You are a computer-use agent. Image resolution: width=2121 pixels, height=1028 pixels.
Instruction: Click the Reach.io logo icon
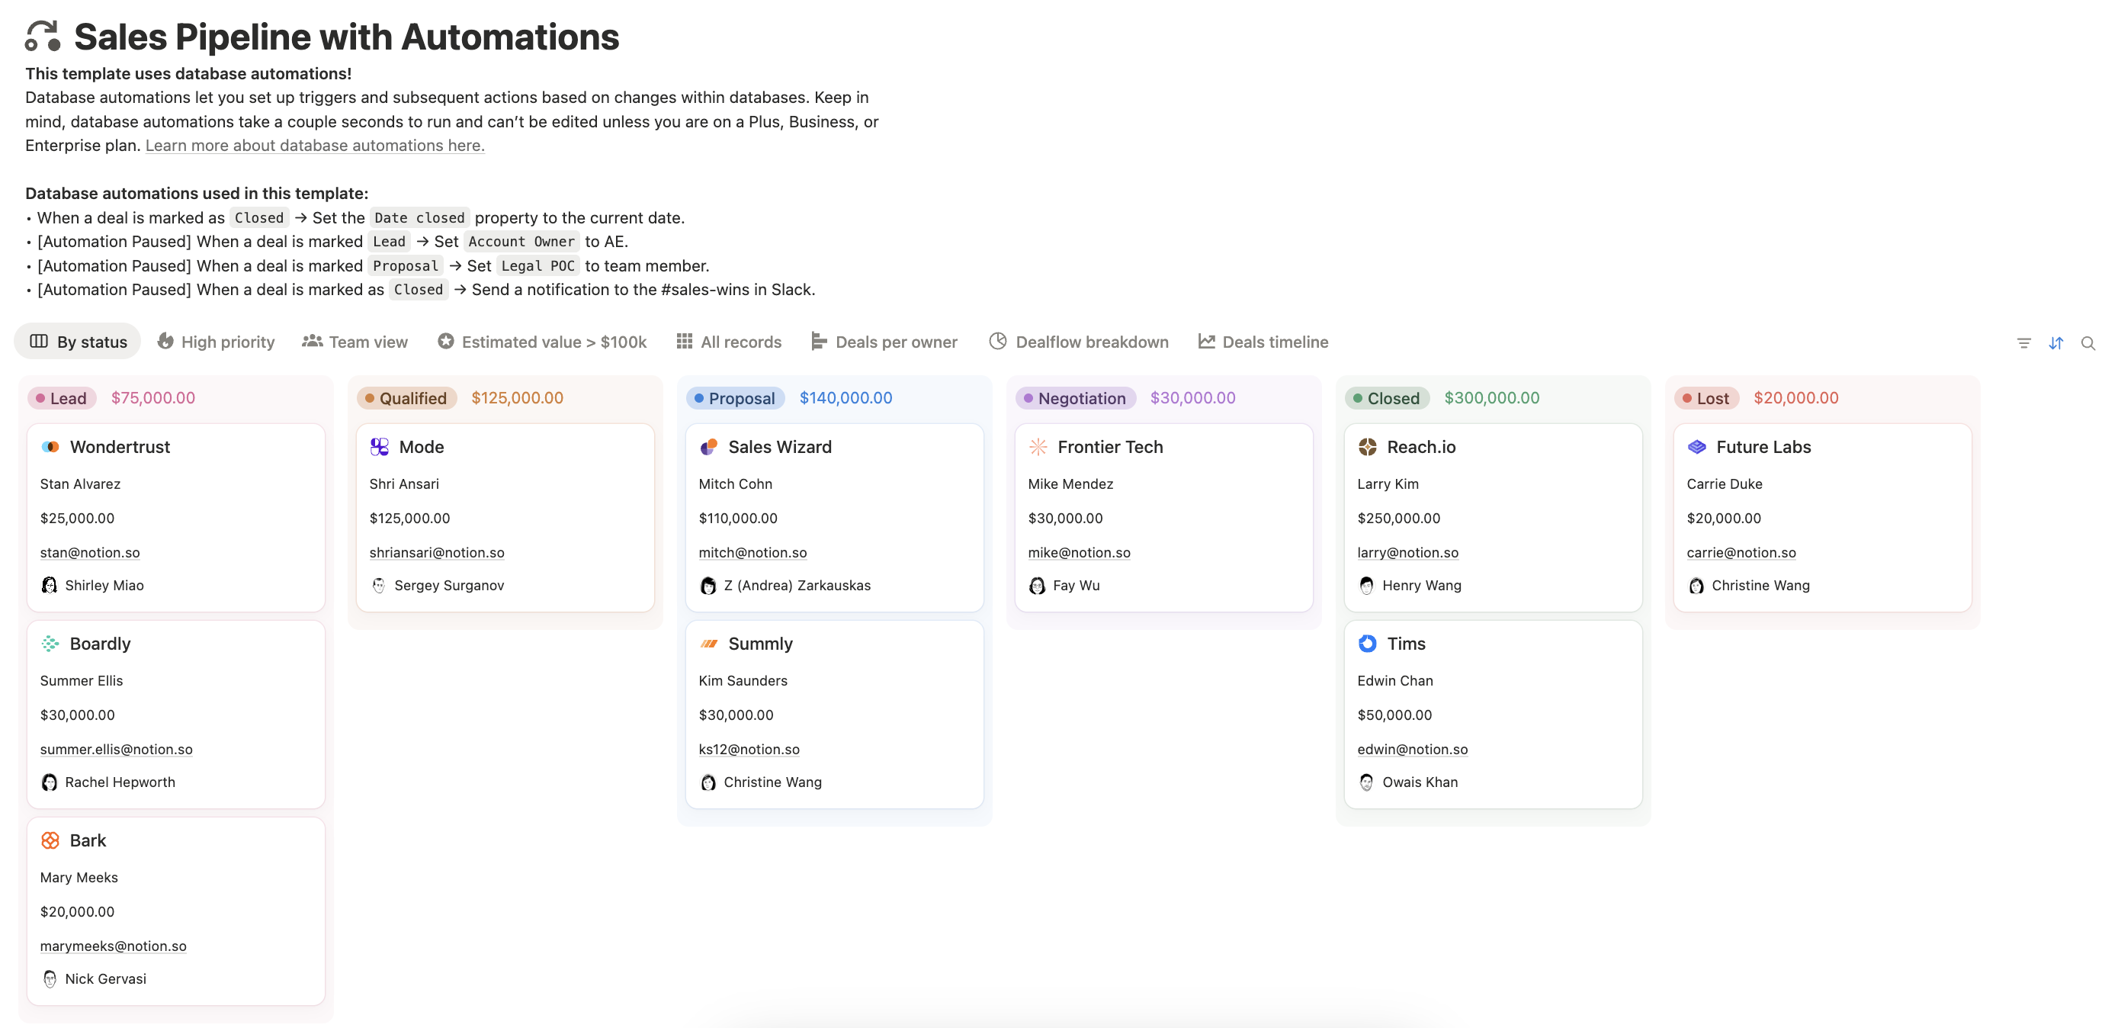coord(1368,446)
